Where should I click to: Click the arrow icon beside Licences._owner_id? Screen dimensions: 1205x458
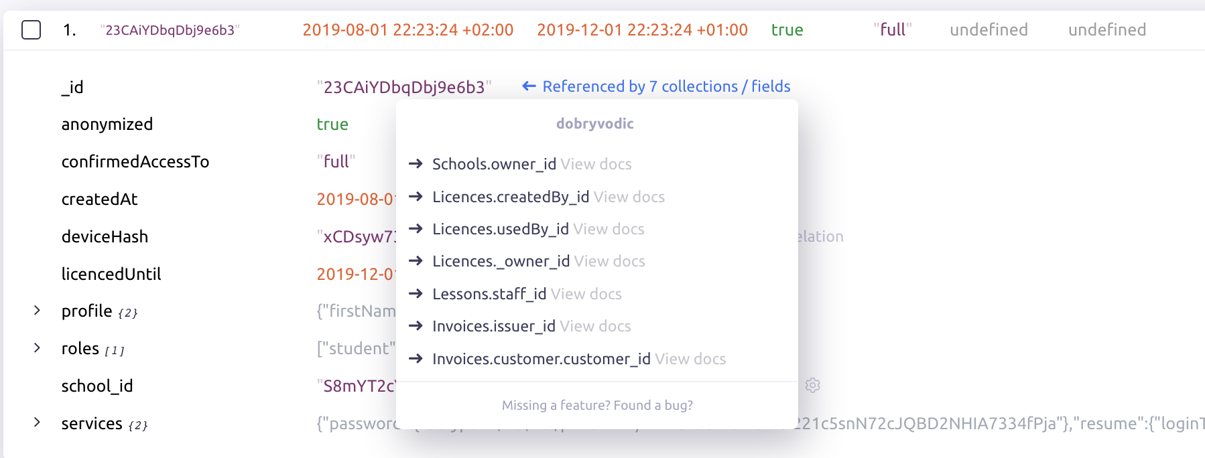[416, 261]
